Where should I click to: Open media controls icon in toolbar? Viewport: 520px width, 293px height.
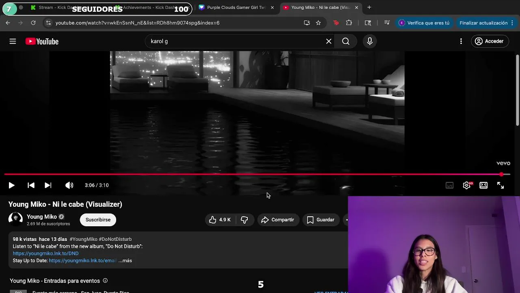pyautogui.click(x=387, y=23)
